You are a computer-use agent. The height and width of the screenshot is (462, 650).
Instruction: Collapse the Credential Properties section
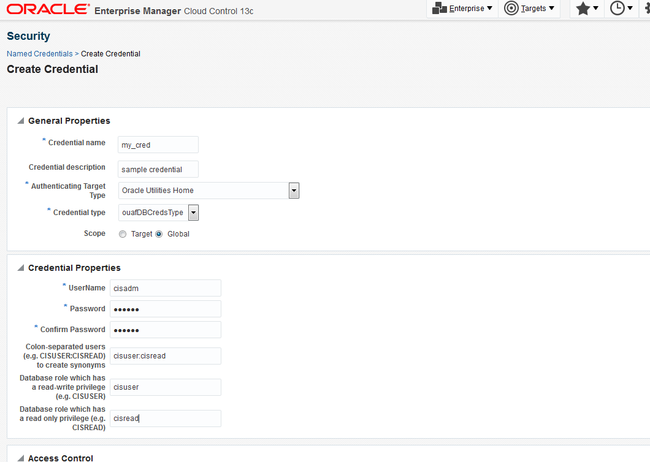[21, 268]
